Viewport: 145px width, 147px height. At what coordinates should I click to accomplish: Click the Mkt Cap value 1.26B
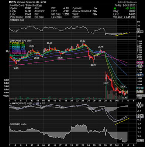pyautogui.click(x=66, y=14)
